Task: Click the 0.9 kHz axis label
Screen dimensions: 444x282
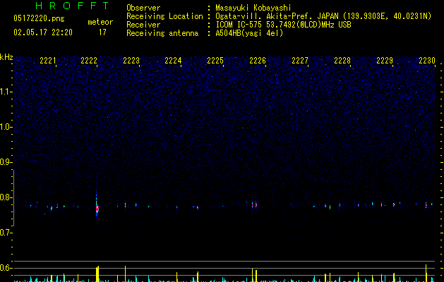Action: click(6, 162)
